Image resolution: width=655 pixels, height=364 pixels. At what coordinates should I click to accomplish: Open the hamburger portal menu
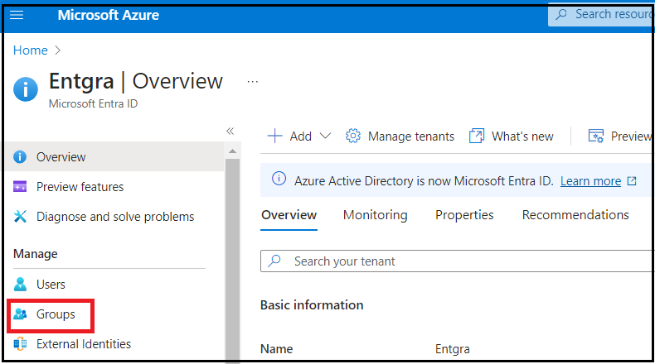17,16
